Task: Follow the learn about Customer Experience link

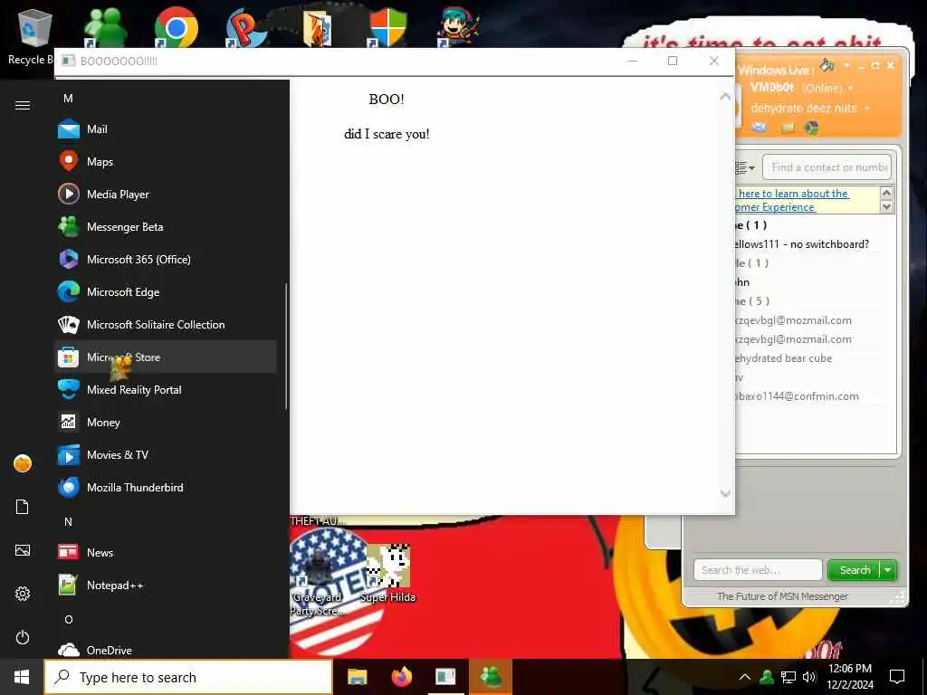Action: pyautogui.click(x=792, y=200)
